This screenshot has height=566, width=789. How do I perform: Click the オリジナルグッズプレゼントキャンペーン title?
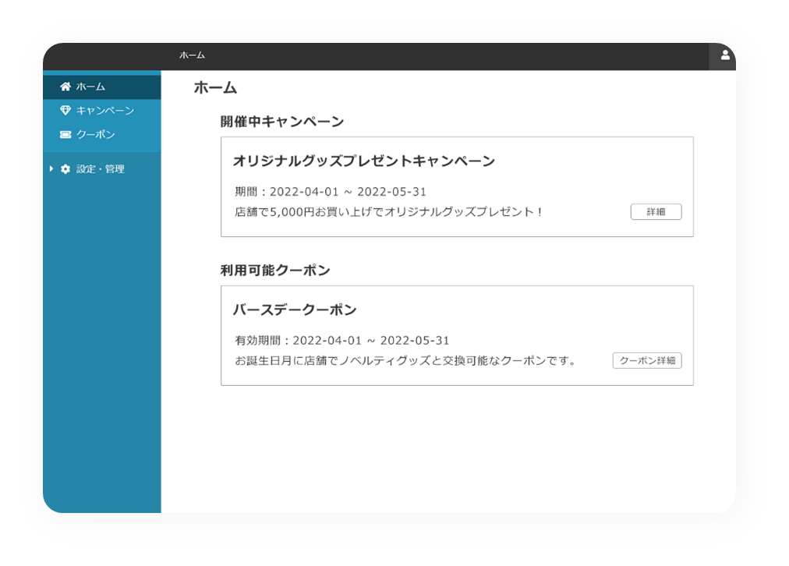click(364, 161)
